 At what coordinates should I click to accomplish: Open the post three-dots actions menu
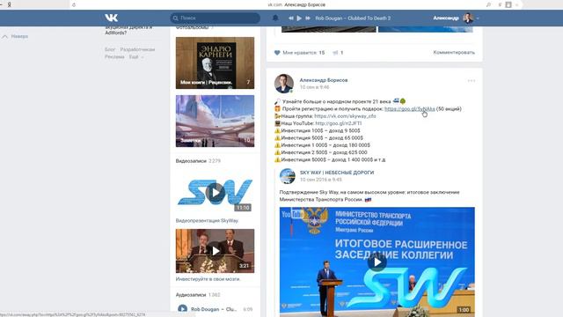(472, 80)
